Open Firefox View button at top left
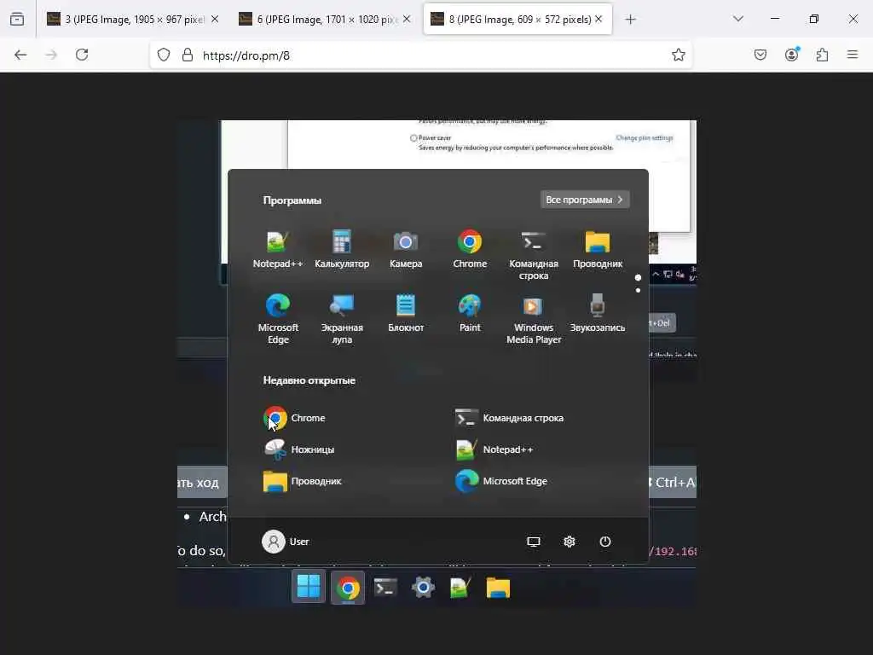The width and height of the screenshot is (873, 655). click(17, 19)
